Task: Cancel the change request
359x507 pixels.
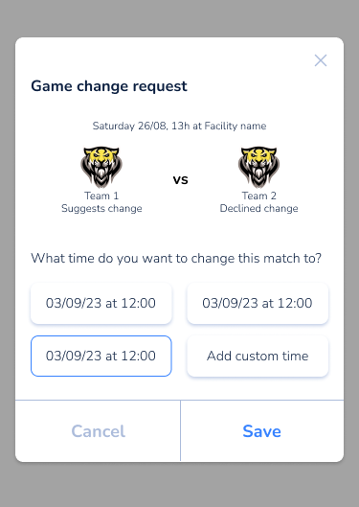Action: point(98,431)
